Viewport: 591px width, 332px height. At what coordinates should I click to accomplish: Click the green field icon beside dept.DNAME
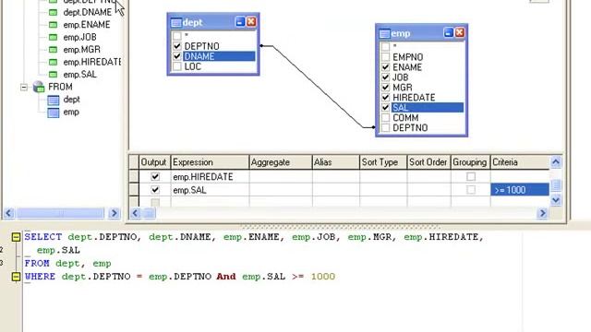54,12
